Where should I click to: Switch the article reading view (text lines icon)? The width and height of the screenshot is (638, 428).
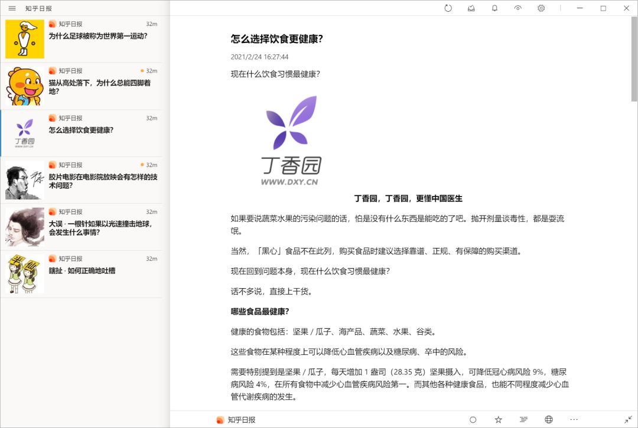[523, 420]
